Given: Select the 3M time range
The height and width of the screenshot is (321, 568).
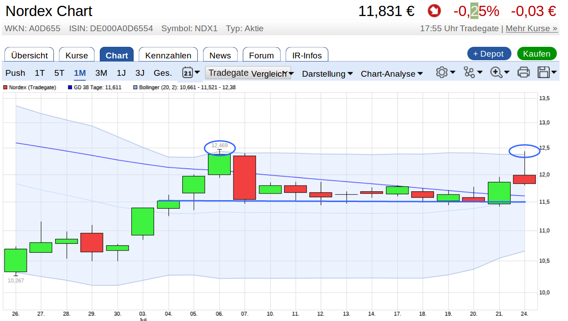Looking at the screenshot, I should click(101, 73).
